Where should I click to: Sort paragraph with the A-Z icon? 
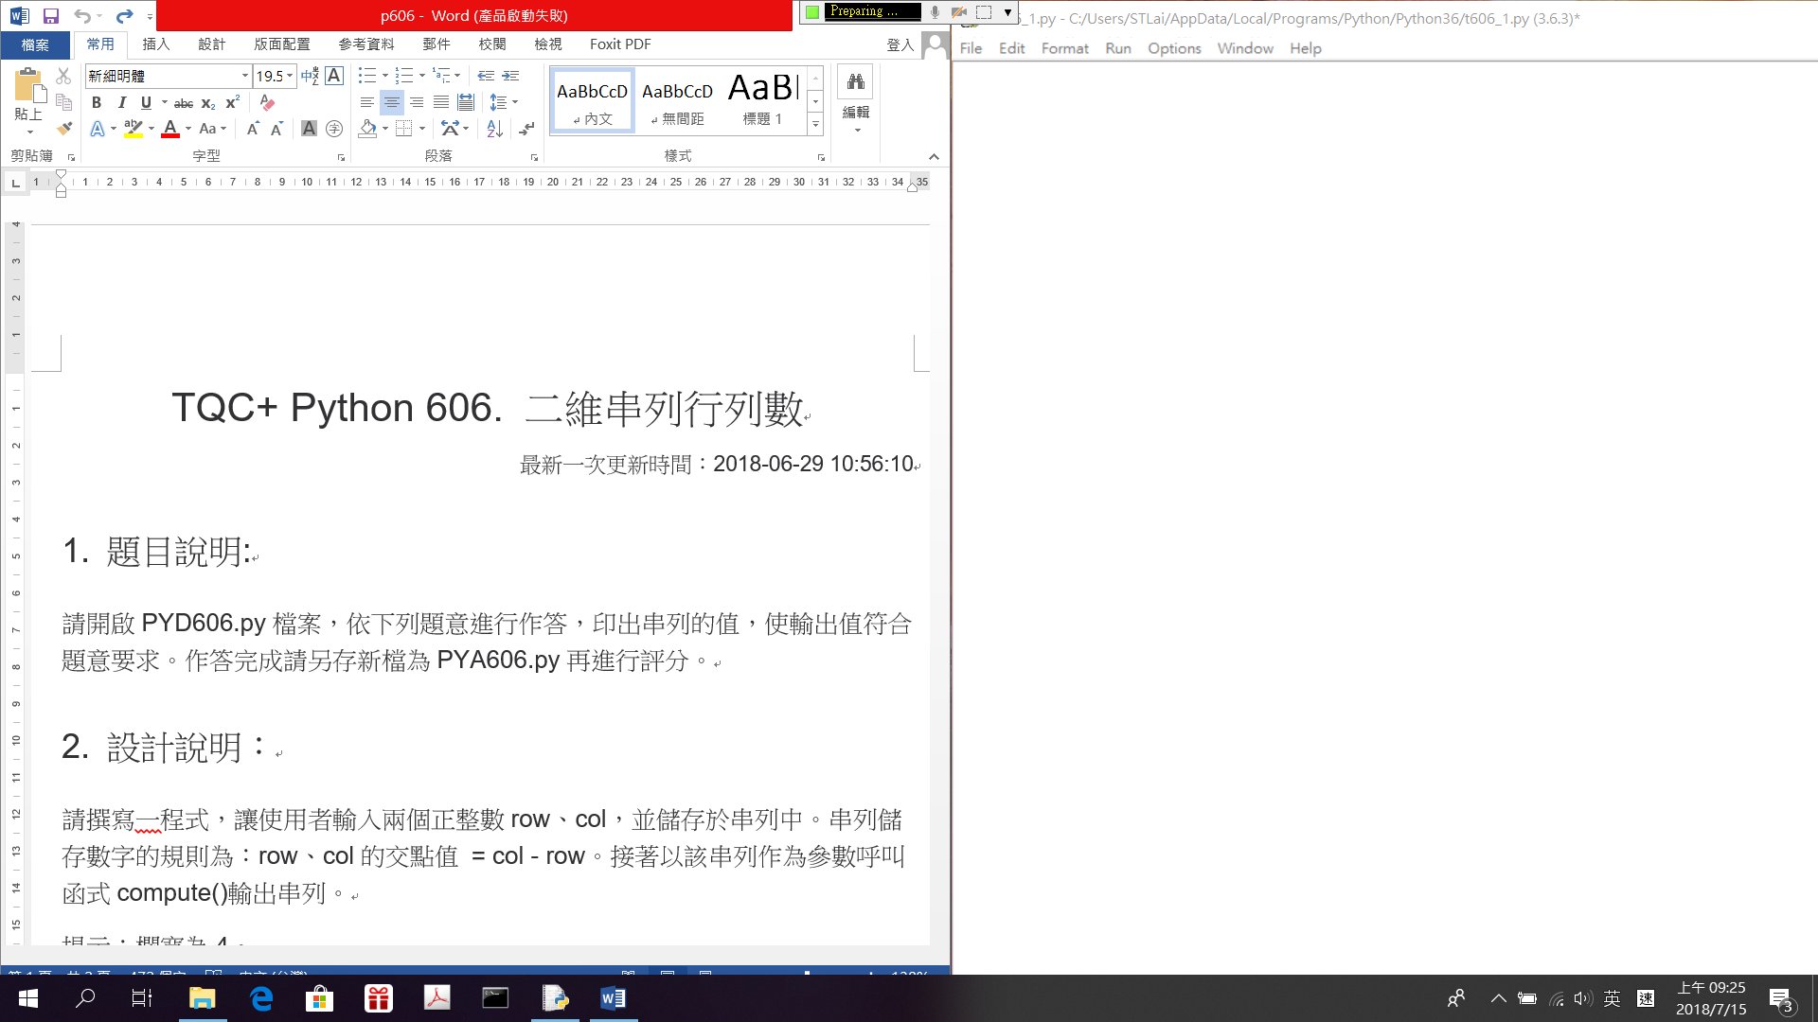coord(494,129)
